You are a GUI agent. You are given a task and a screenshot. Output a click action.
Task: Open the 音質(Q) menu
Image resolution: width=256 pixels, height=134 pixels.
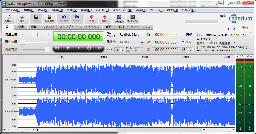86,10
